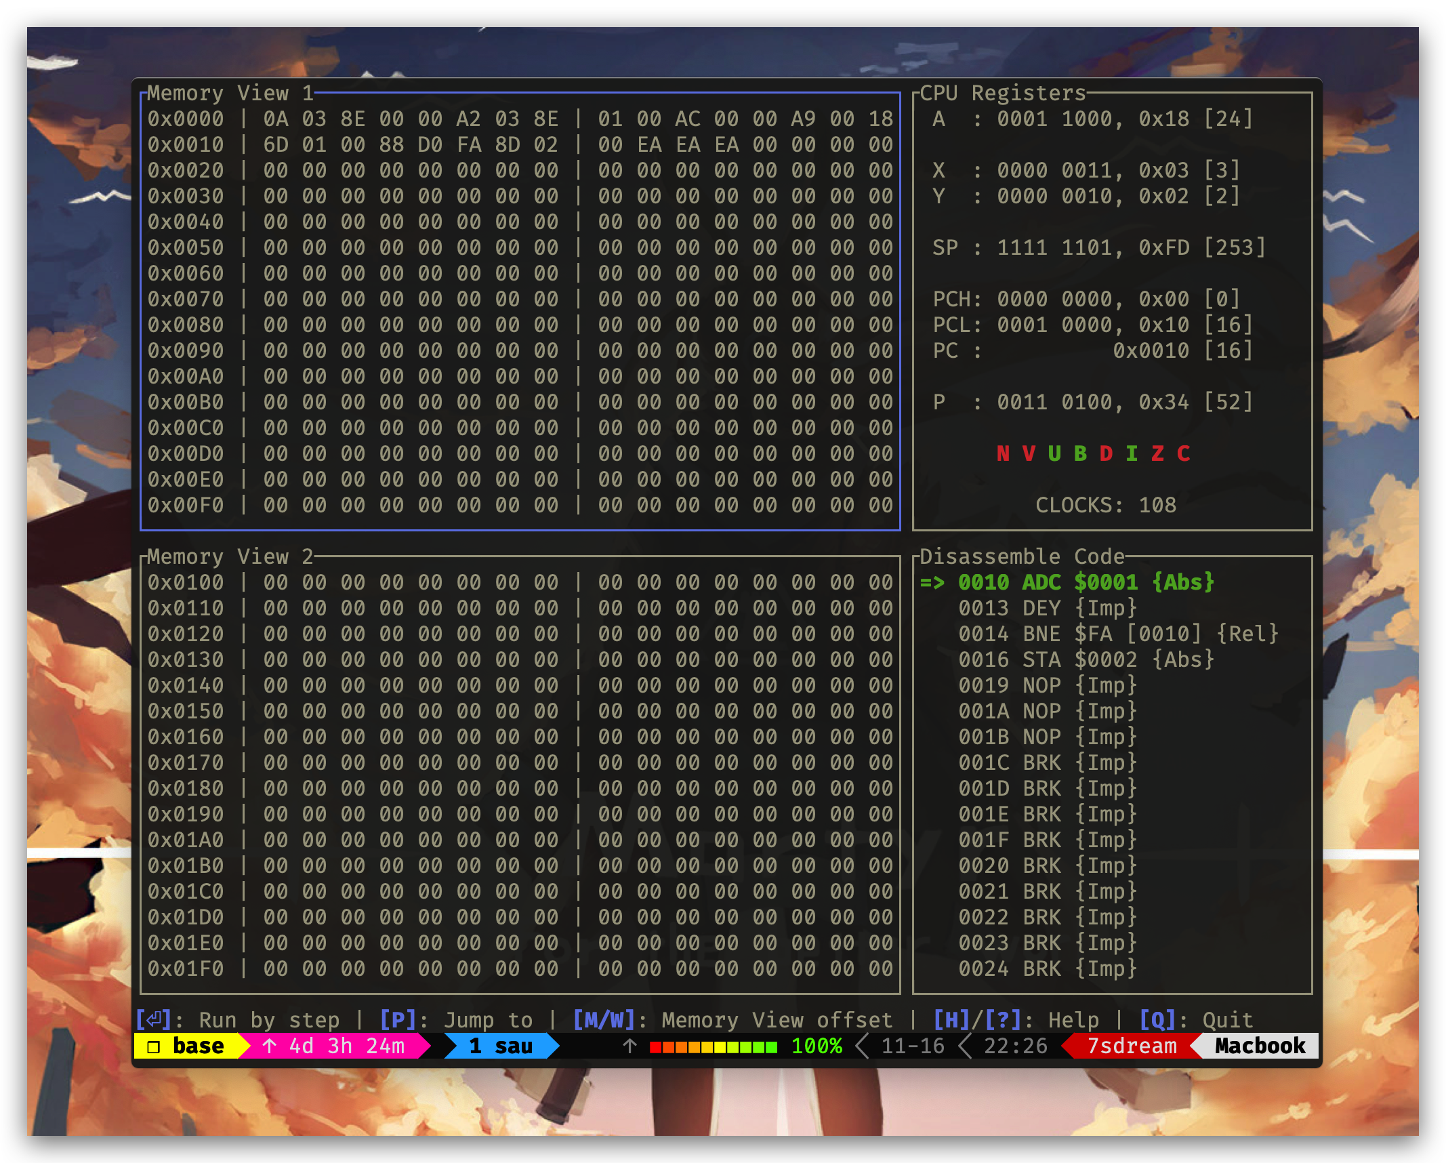The height and width of the screenshot is (1163, 1446).
Task: Click the D decimal flag indicator
Action: [1106, 453]
